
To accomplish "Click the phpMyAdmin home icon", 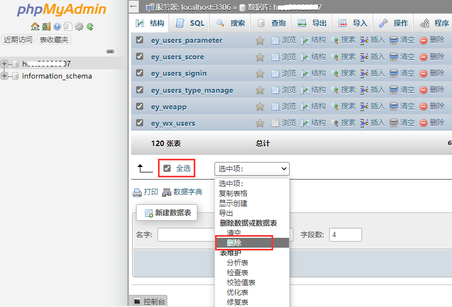I will point(35,26).
